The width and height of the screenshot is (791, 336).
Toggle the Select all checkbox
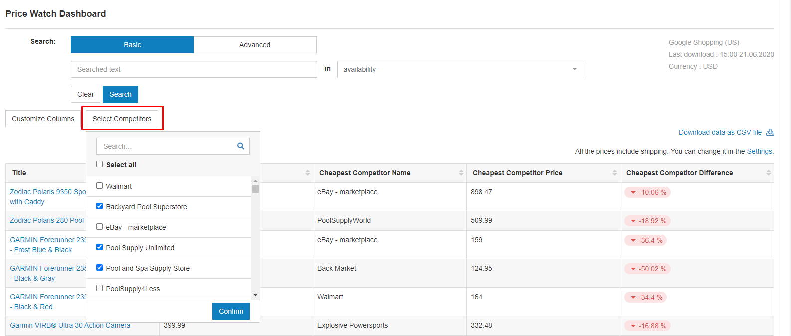(x=100, y=164)
